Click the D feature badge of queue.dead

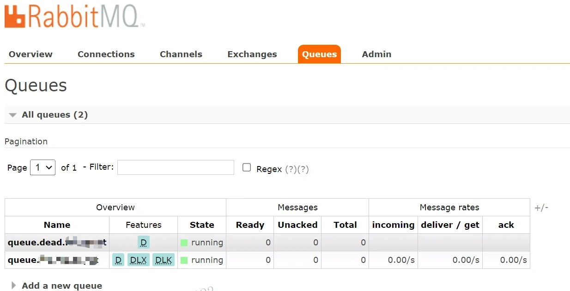(x=144, y=243)
